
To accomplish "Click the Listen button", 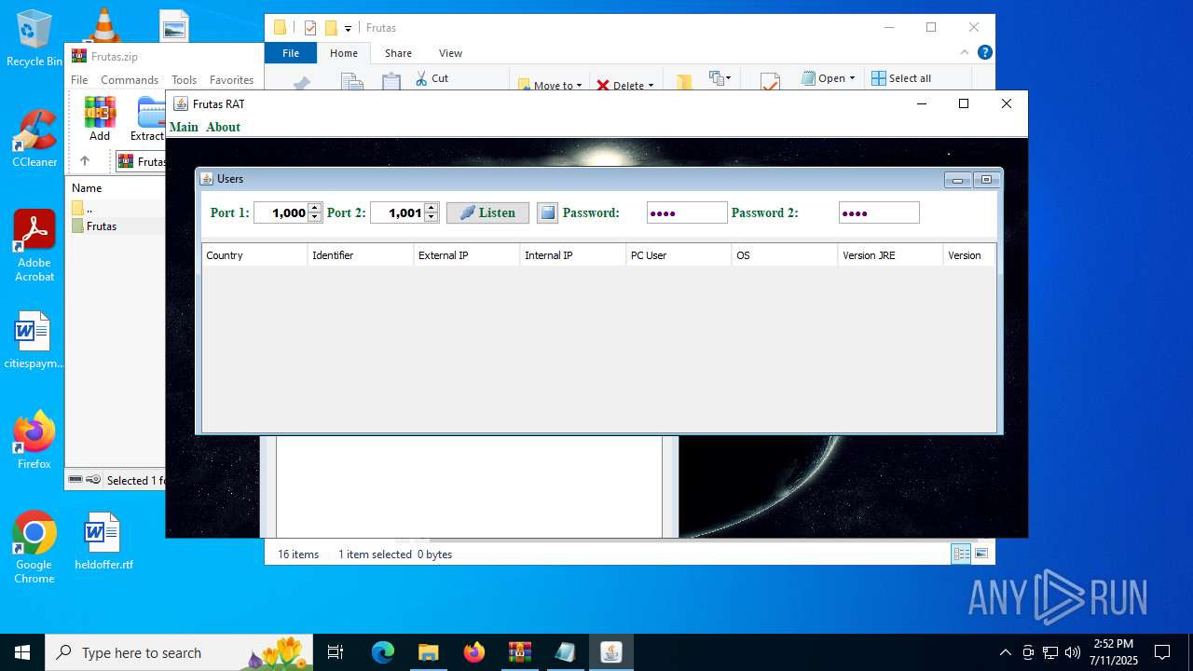I will (x=487, y=212).
